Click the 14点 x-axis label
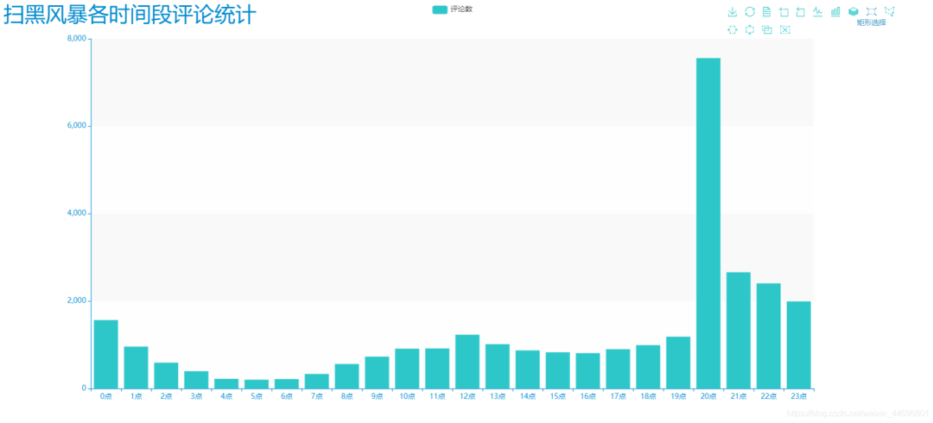Viewport: 933px width, 423px height. [528, 397]
